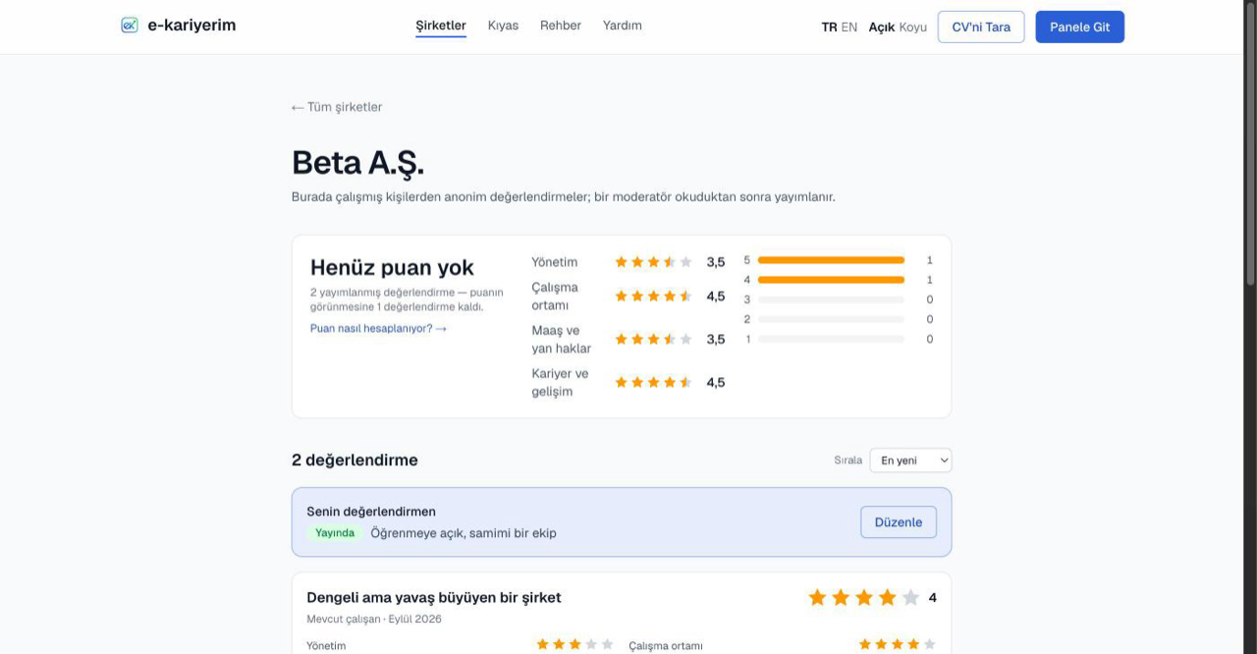Open Puan nasıl hesaplanıyor link
Screen dimensions: 1257x654
(x=378, y=328)
